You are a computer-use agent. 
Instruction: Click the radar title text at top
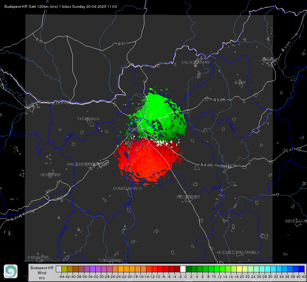61,7
